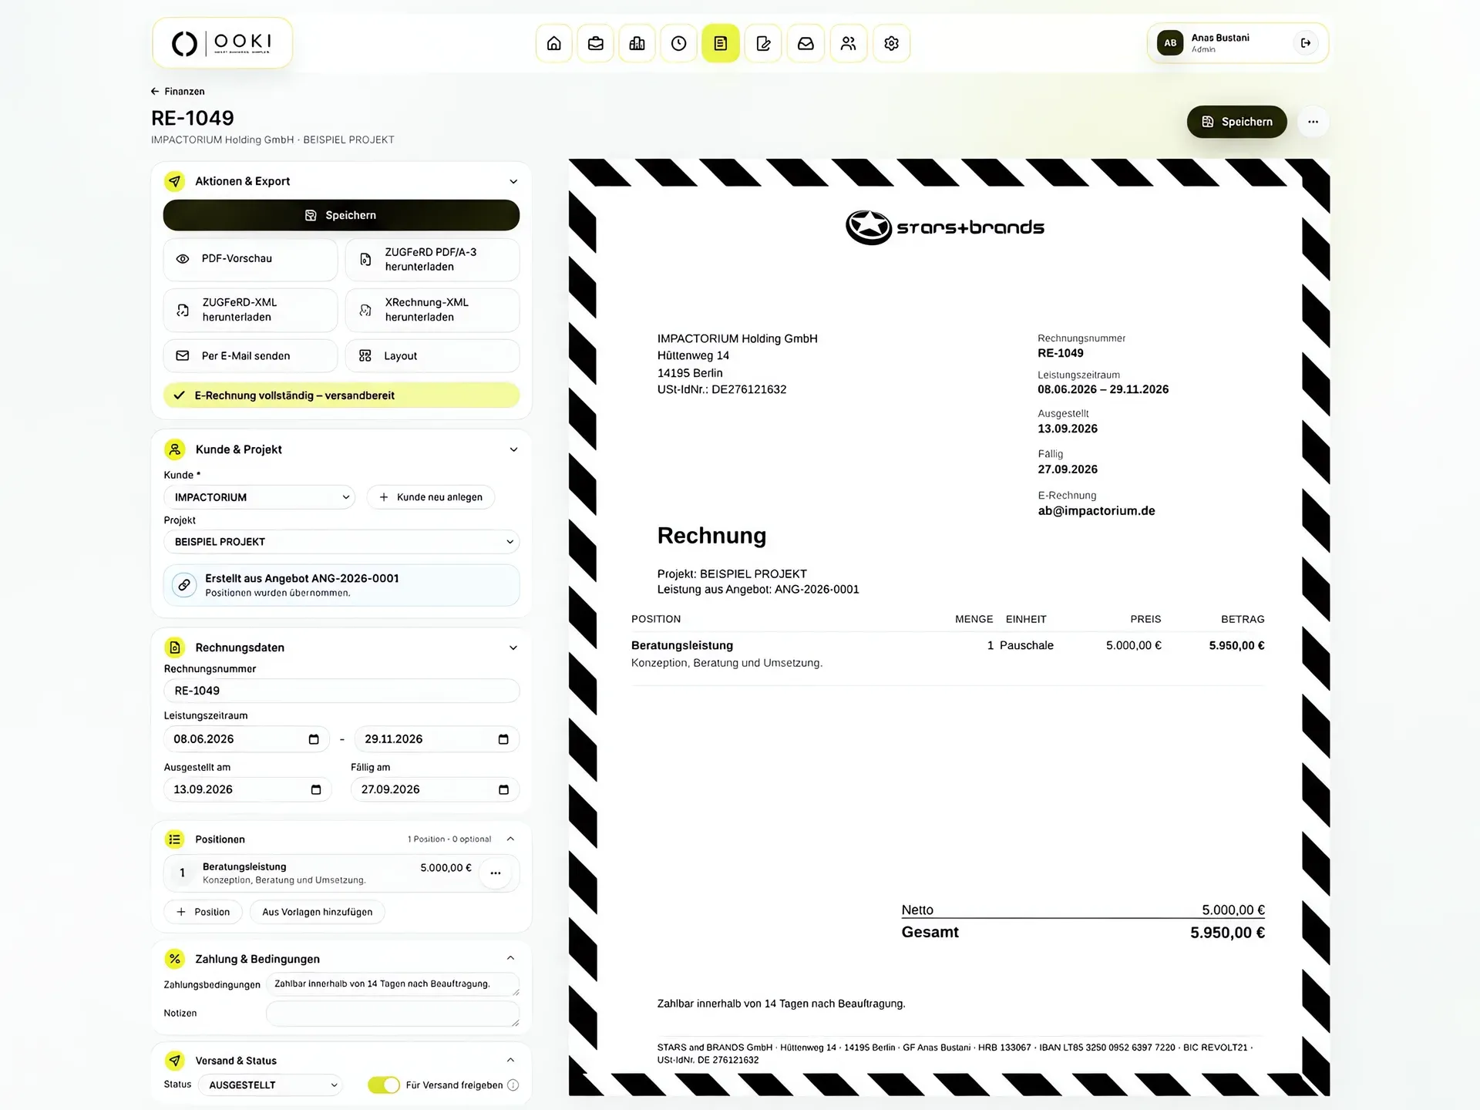Click the top-right Speichern button
The height and width of the screenshot is (1110, 1480).
tap(1236, 122)
